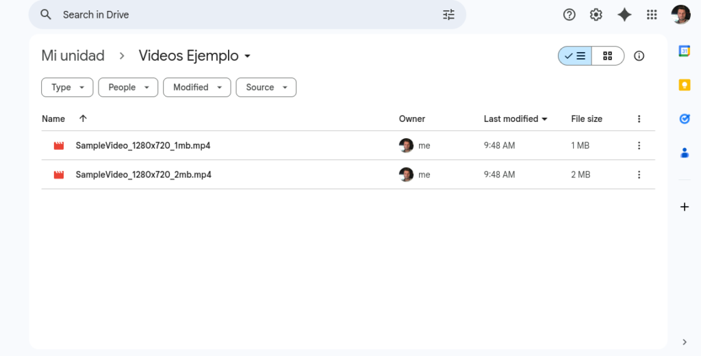Open advanced search filter options icon

coord(448,15)
